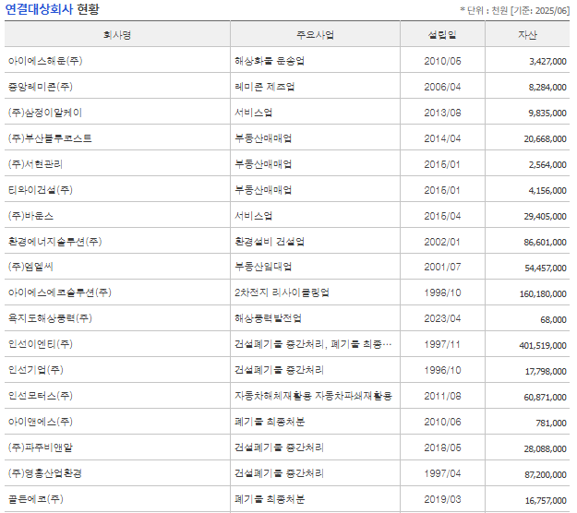The height and width of the screenshot is (513, 577).
Task: Click founding date 2011/08
Action: (x=442, y=396)
